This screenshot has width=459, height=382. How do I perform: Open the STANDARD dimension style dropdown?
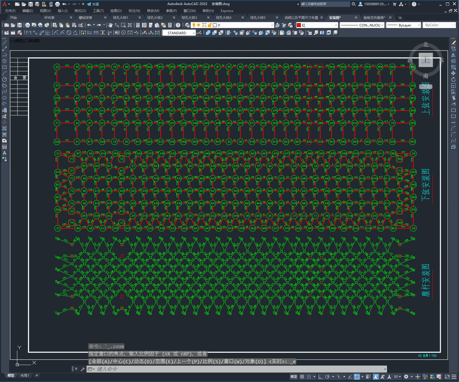pos(179,33)
